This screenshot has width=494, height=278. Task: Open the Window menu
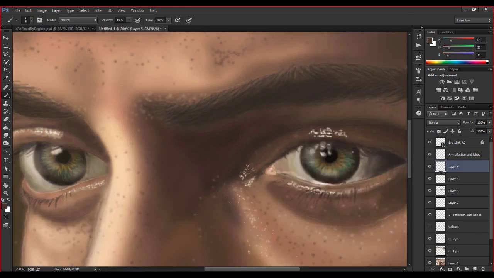137,10
